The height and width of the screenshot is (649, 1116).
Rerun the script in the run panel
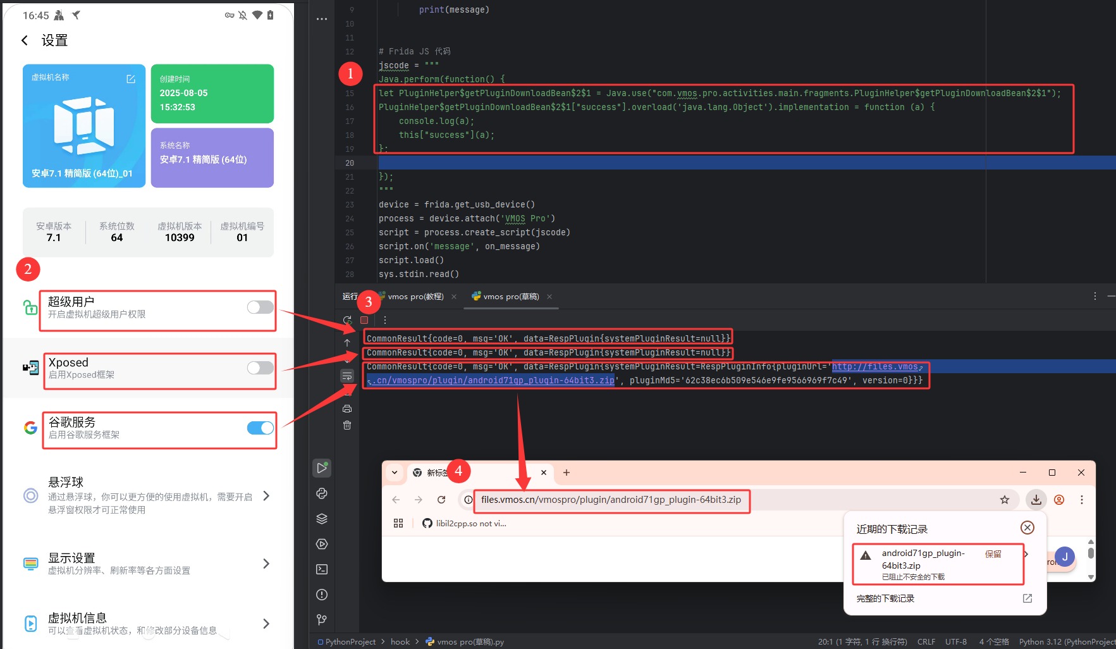(347, 320)
